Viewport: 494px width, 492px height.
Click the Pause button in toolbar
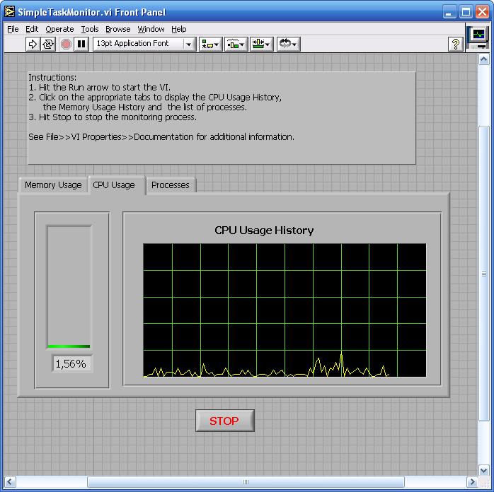tap(81, 44)
